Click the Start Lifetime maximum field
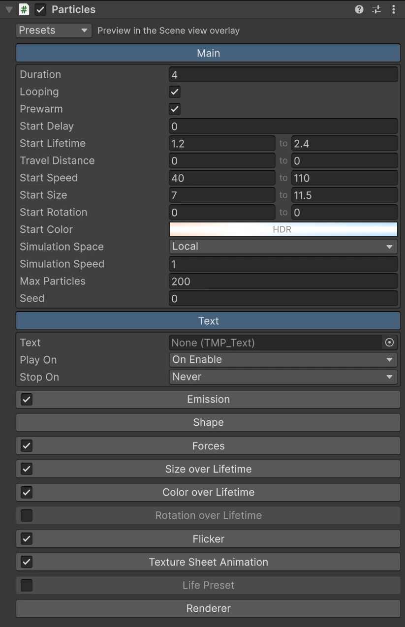The height and width of the screenshot is (627, 405). click(x=344, y=143)
